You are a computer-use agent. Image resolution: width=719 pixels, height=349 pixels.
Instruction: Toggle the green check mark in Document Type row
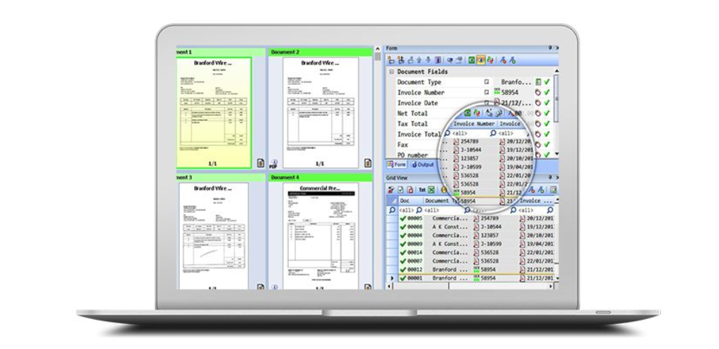(x=547, y=82)
